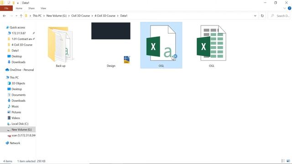Screen dimensions: 292x164
Task: Open 172.31.9.87 pinned location
Action: click(x=18, y=33)
